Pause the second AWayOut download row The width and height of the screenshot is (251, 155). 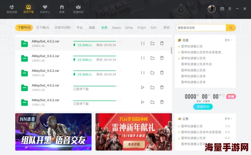pyautogui.click(x=143, y=58)
